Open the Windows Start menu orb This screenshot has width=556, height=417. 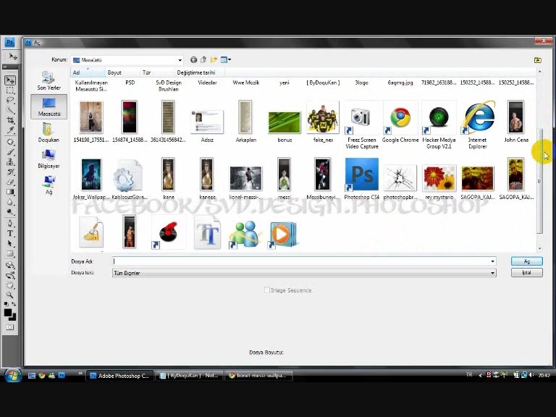pyautogui.click(x=13, y=375)
